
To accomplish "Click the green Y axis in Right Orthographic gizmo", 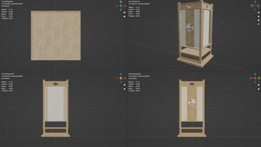I will pyautogui.click(x=259, y=78).
